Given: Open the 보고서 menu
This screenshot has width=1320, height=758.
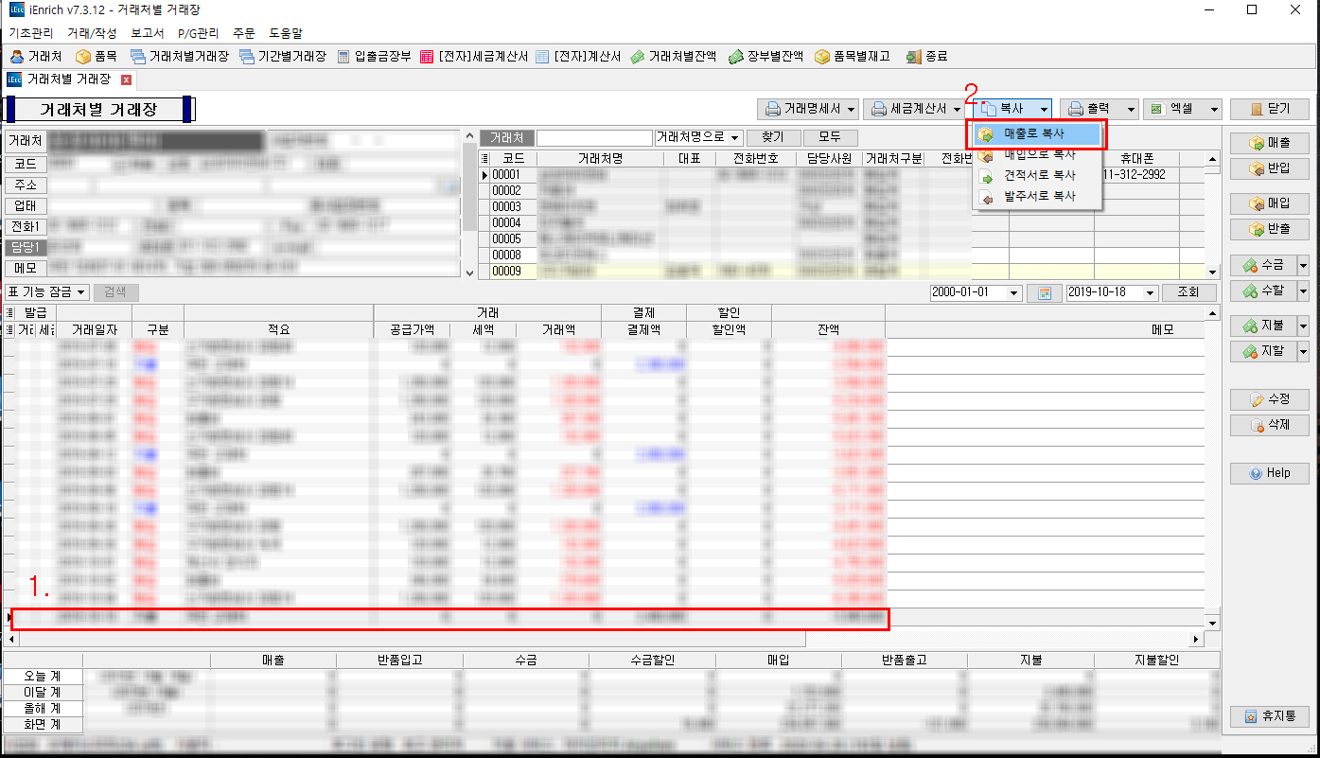Looking at the screenshot, I should point(147,33).
